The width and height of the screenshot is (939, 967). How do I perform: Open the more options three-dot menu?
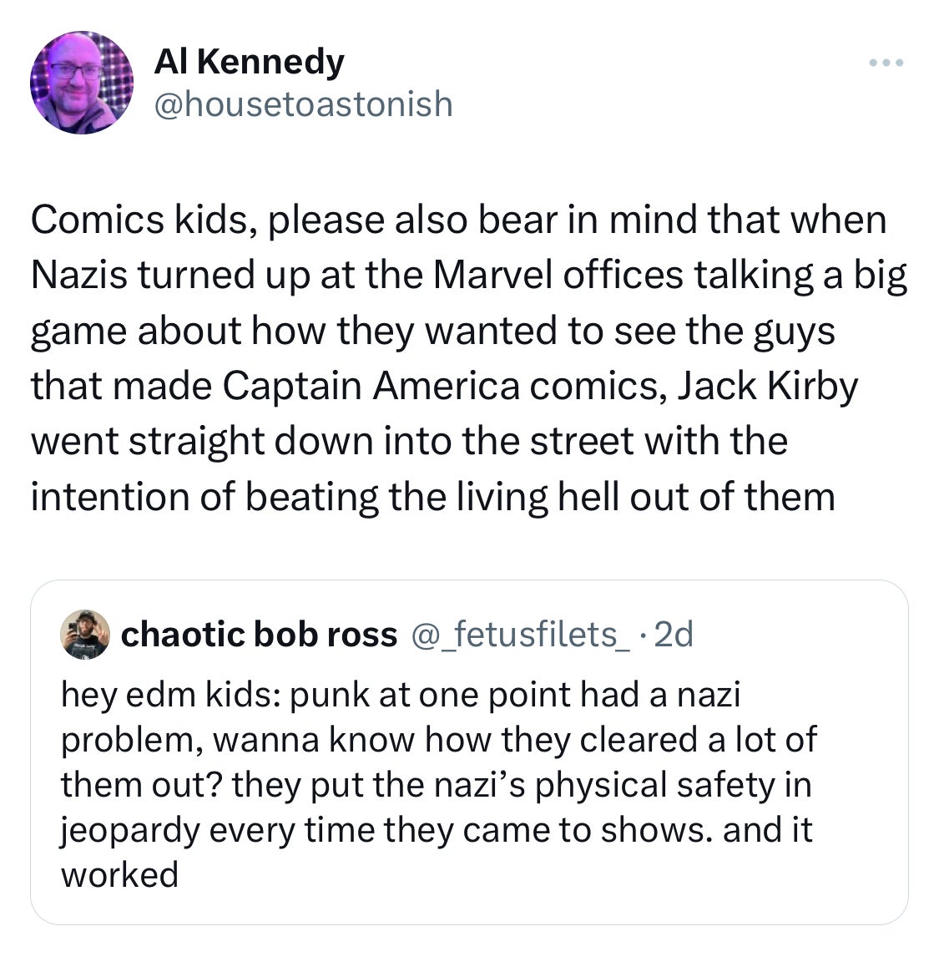pyautogui.click(x=886, y=63)
